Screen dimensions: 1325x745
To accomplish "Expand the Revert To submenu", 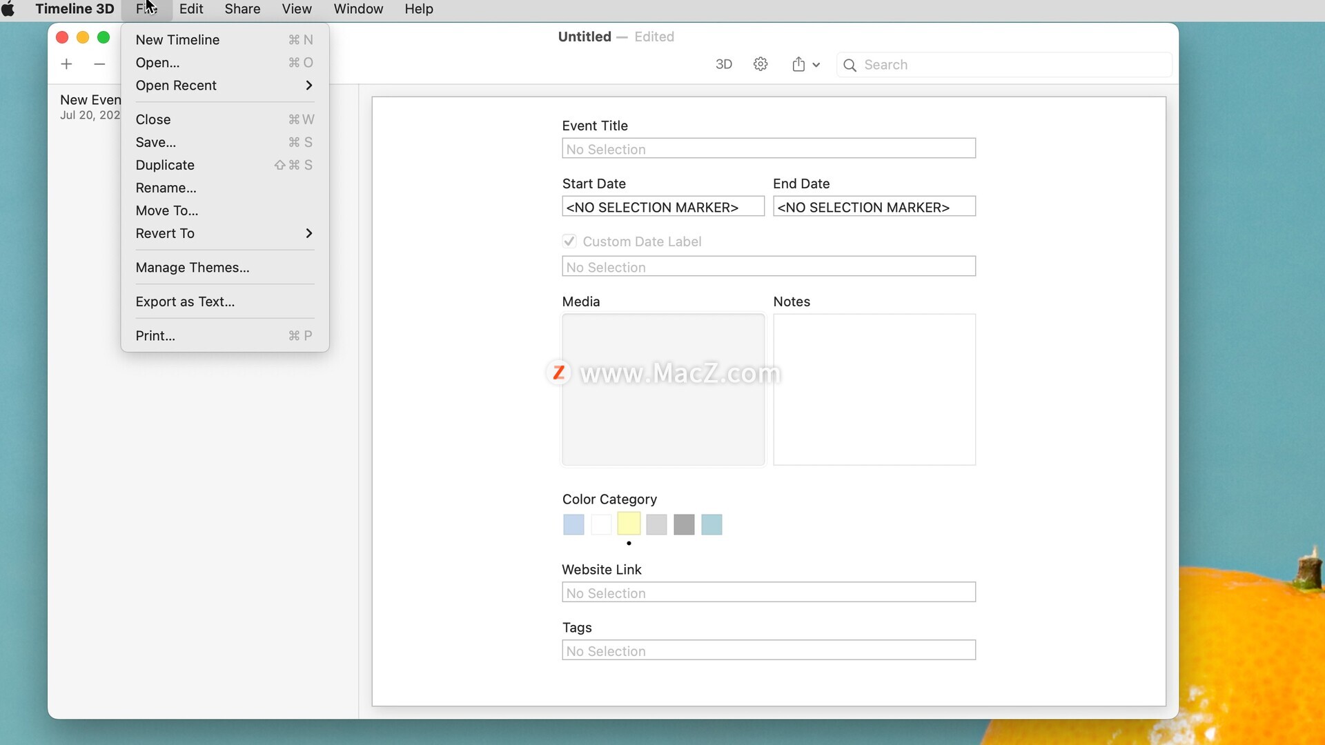I will tap(224, 234).
